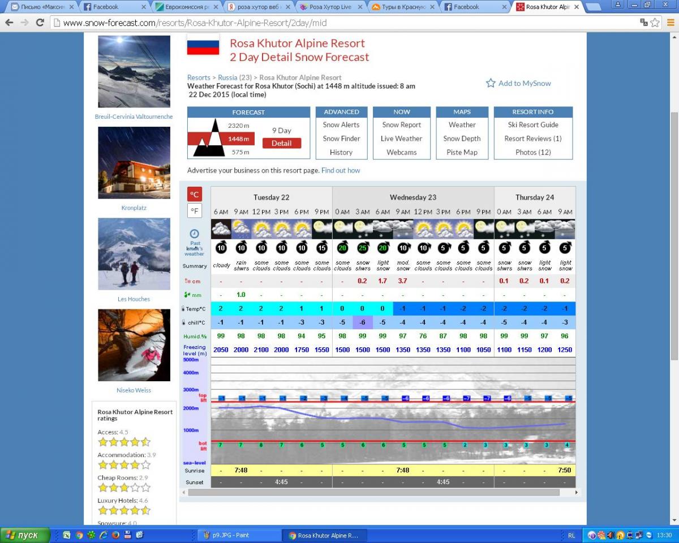Image resolution: width=679 pixels, height=543 pixels.
Task: Open the Snow Finder link
Action: pos(341,139)
